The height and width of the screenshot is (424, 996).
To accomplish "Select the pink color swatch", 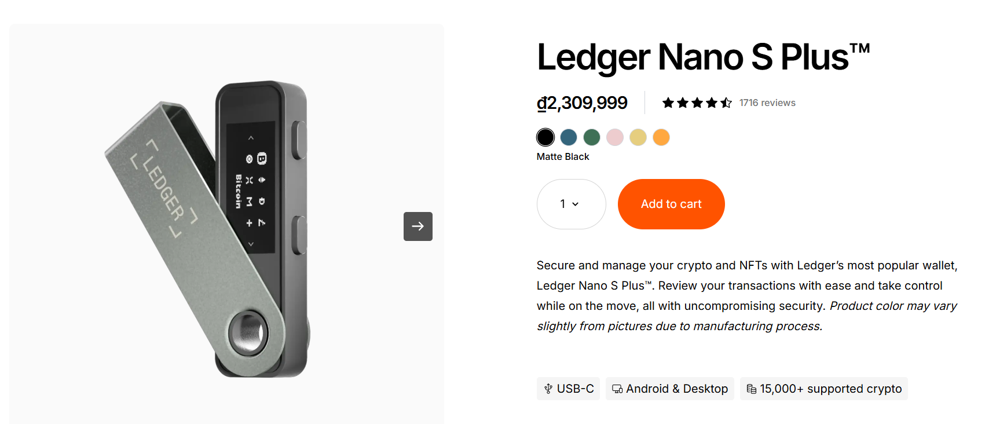I will point(615,137).
